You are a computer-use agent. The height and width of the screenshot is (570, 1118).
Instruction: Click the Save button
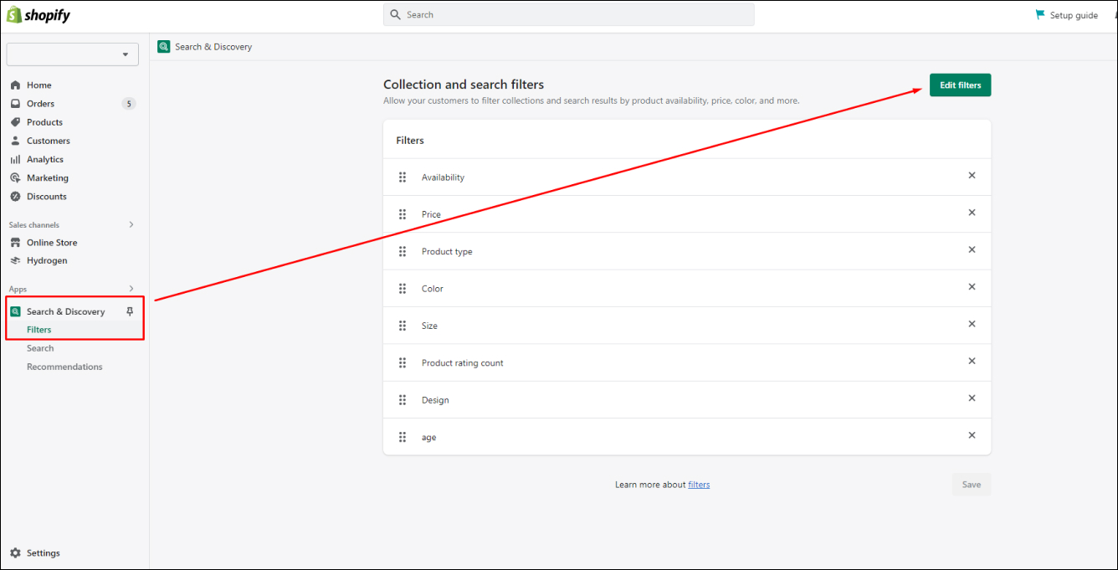click(971, 485)
